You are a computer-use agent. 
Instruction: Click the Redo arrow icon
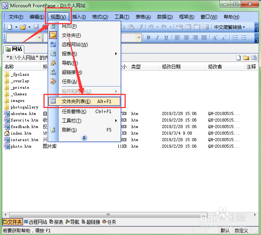tap(164, 27)
